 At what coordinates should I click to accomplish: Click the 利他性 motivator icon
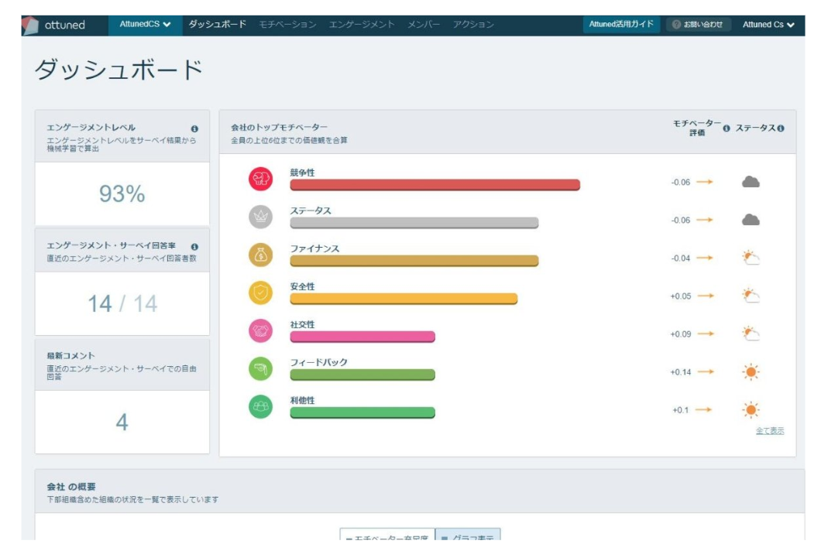coord(260,407)
